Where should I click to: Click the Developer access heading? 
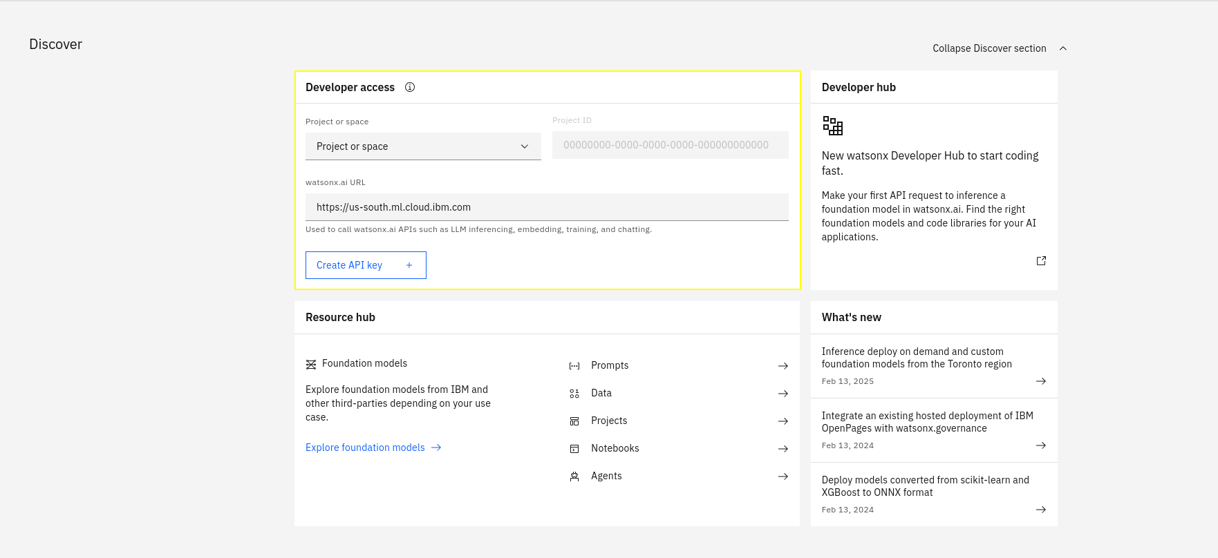coord(350,88)
